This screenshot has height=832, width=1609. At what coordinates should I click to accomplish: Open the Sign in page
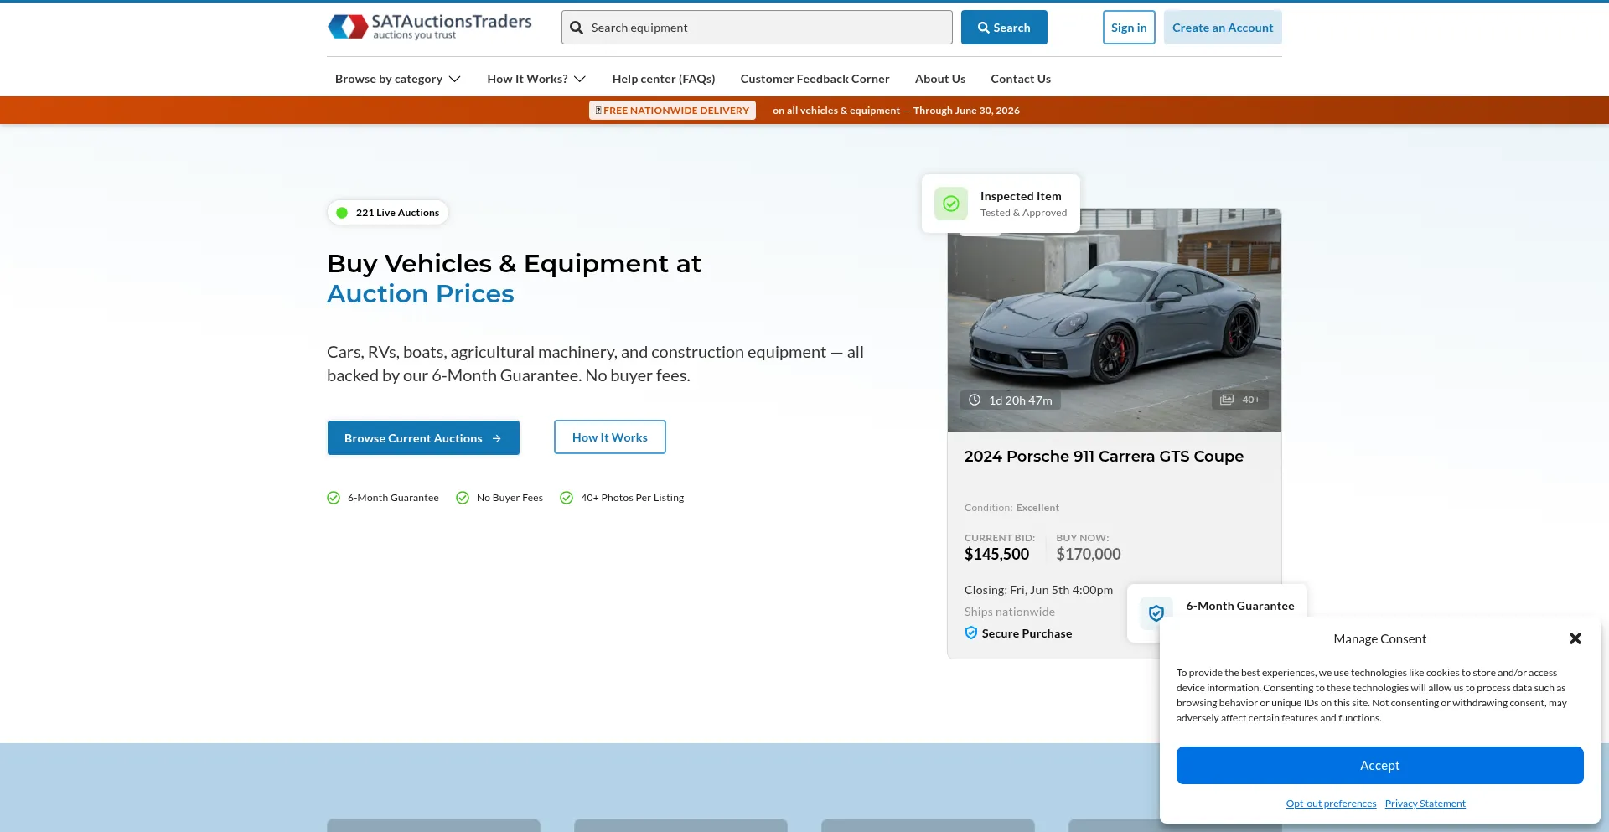point(1129,28)
